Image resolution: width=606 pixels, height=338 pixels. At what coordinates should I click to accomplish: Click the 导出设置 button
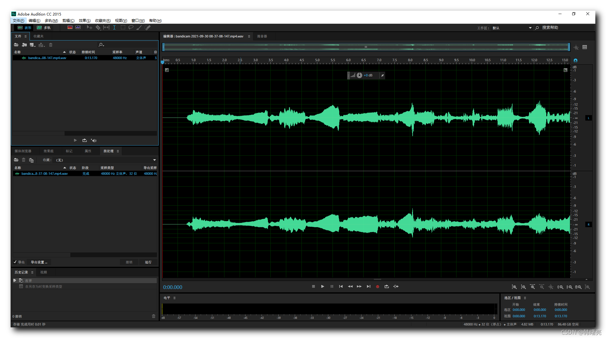[x=39, y=262]
